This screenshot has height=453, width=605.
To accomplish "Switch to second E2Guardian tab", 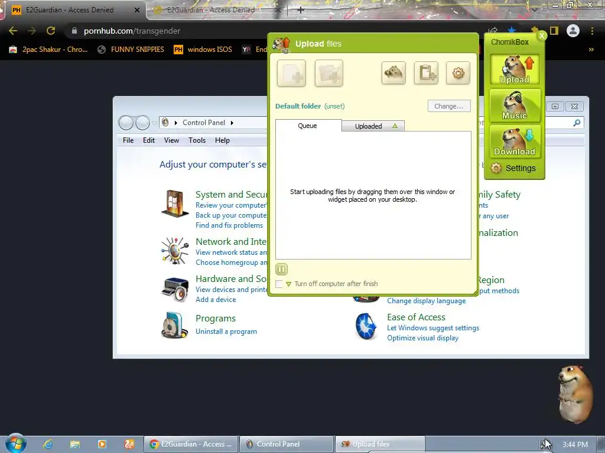I will (x=216, y=10).
